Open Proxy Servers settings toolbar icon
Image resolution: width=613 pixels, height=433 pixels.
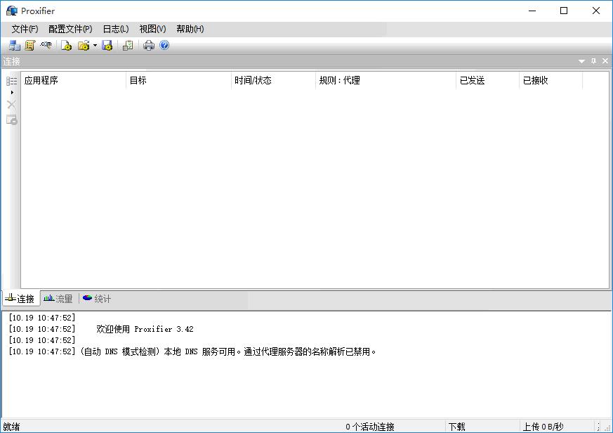15,46
